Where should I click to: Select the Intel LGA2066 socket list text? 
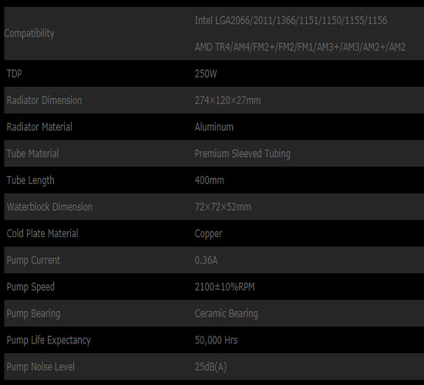291,21
